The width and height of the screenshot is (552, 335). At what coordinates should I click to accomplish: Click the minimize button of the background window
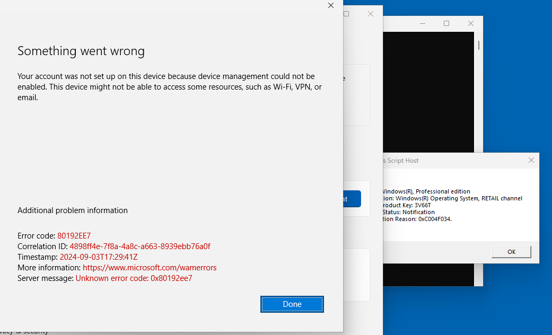point(422,23)
